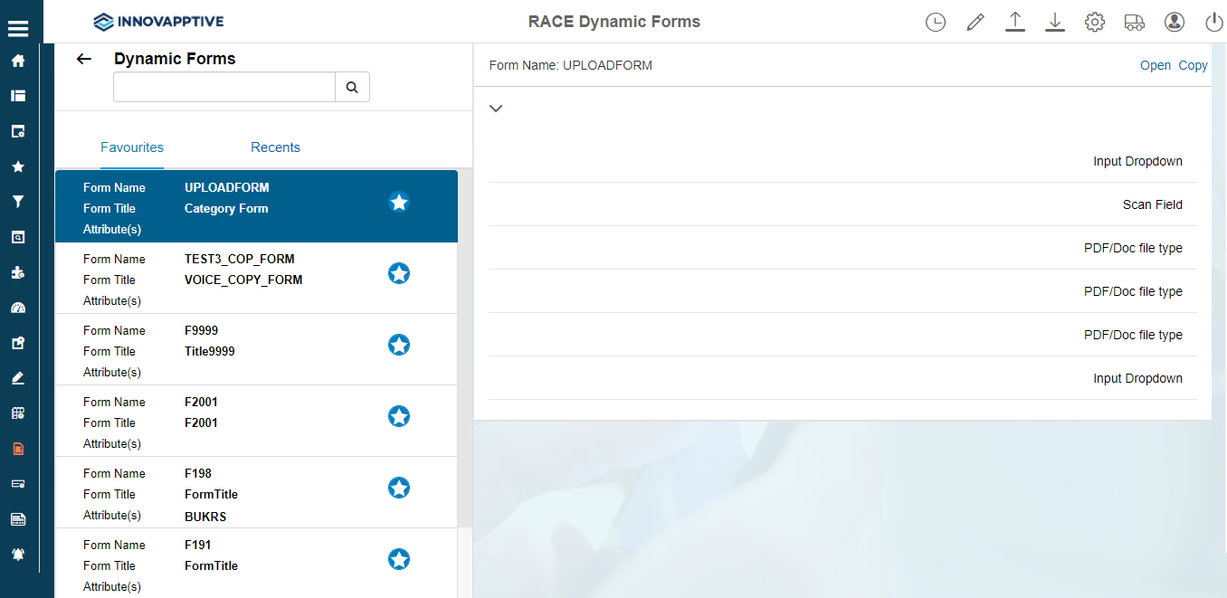Open the filter funnel icon in sidebar
The image size is (1227, 598).
18,202
